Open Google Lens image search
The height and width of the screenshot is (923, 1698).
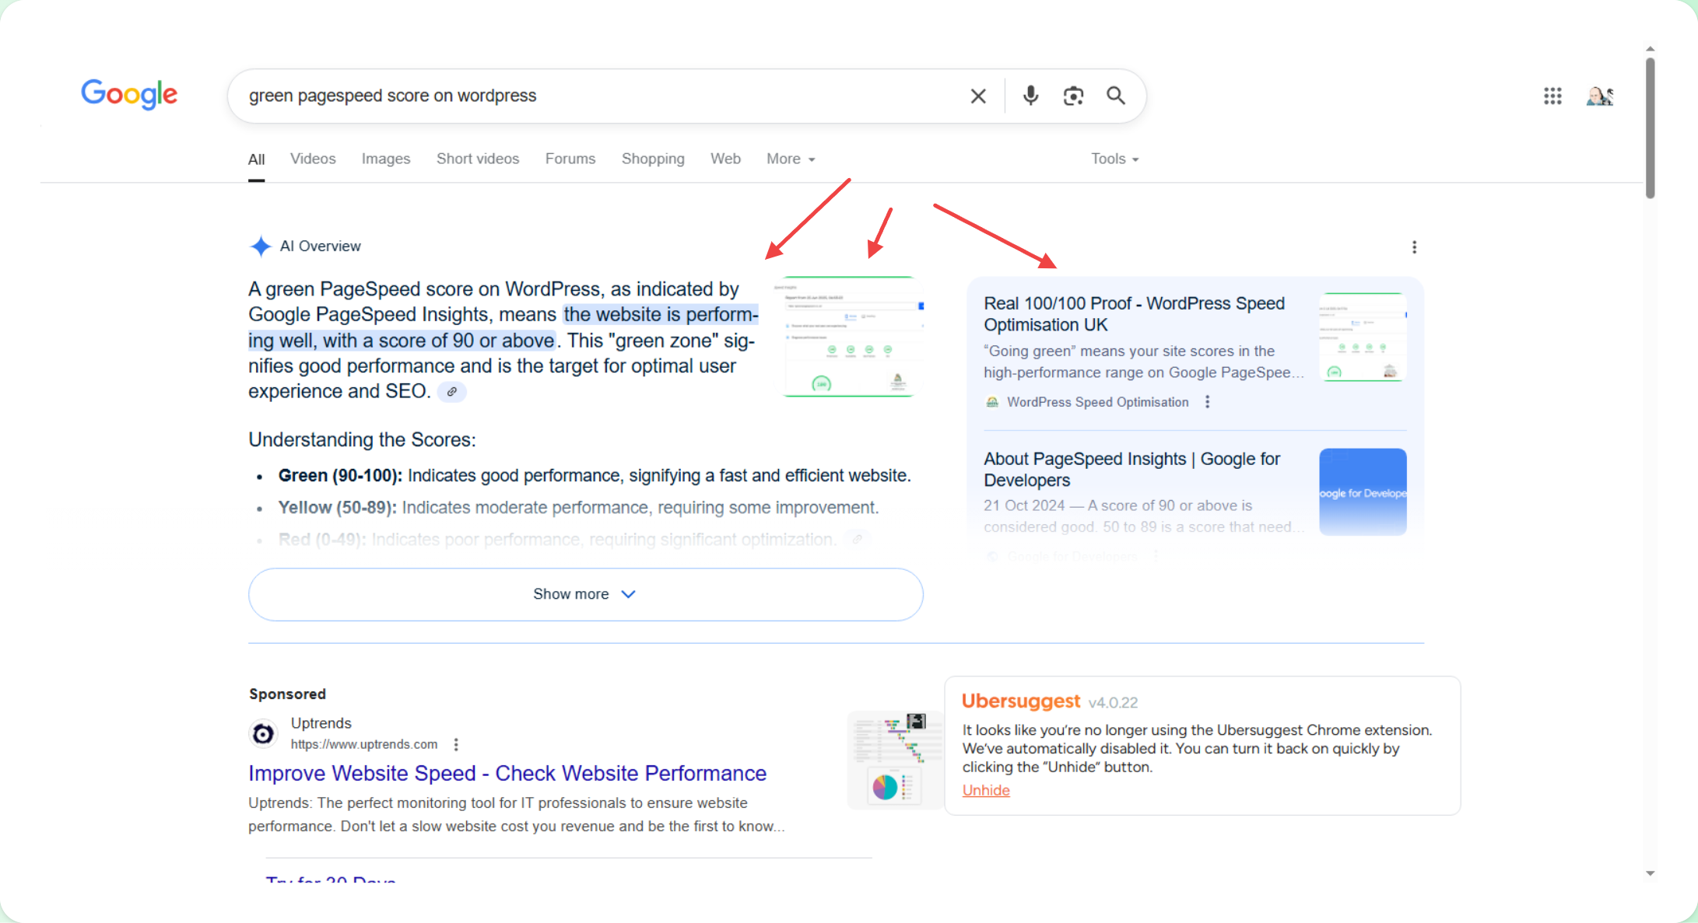click(x=1073, y=96)
